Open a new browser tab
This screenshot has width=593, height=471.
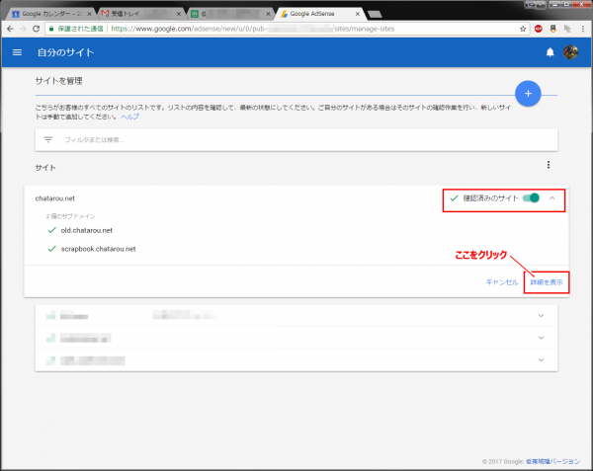375,15
